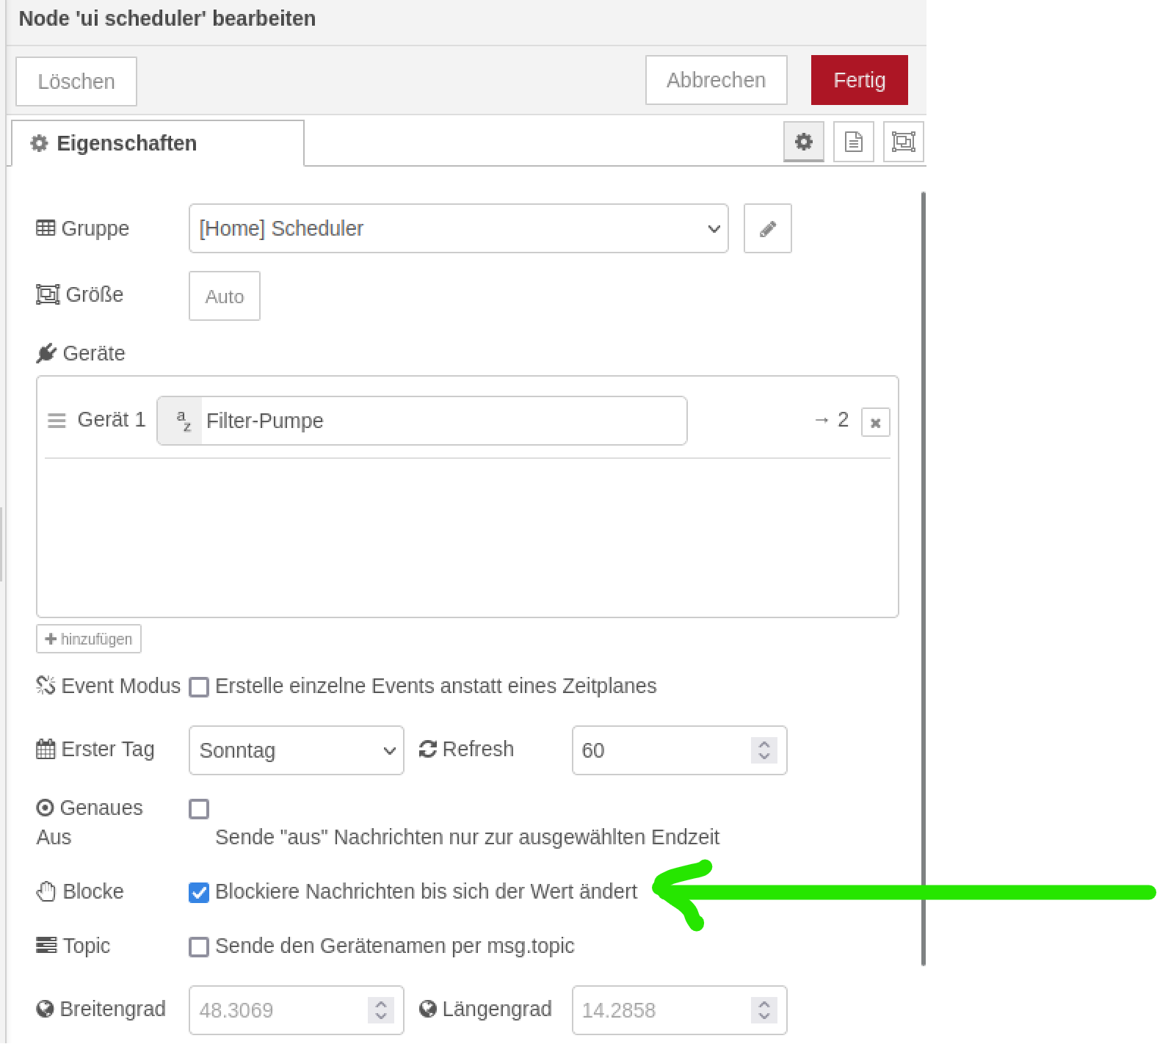Adjust the Refresh value stepper arrows

point(764,750)
